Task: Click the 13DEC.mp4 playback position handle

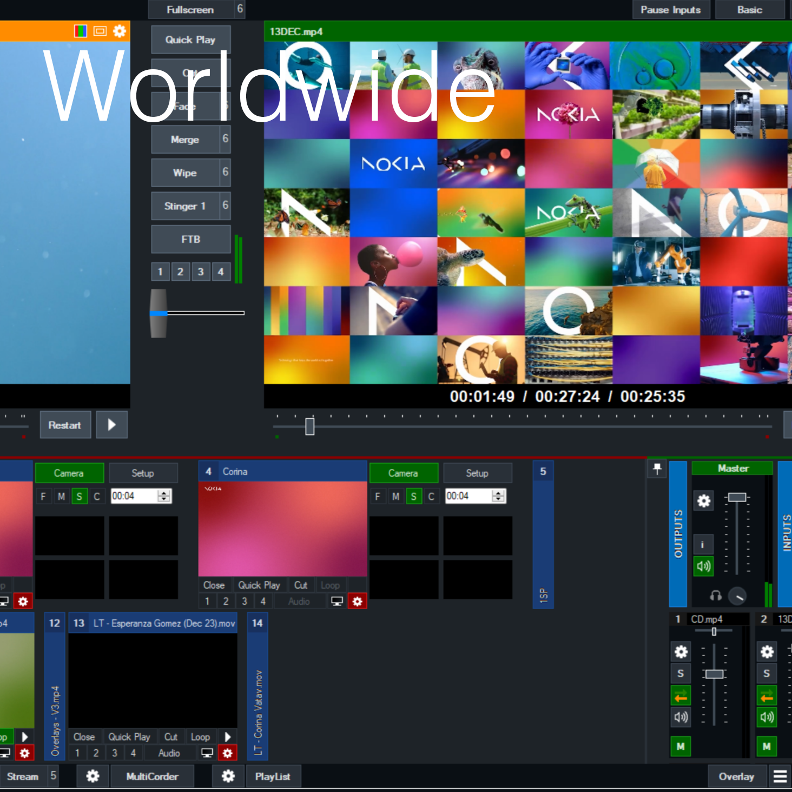Action: tap(309, 426)
